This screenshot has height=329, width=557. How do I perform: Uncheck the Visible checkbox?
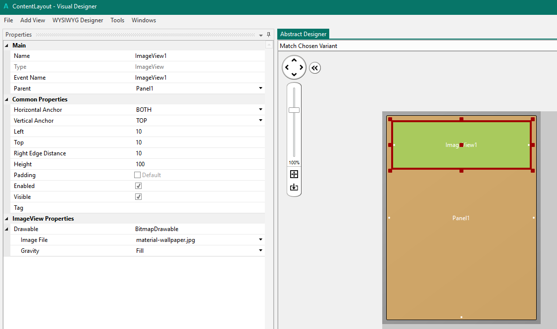pyautogui.click(x=139, y=197)
